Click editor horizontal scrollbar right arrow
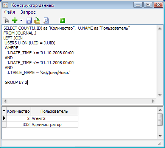Screen dimensions: 165x148 [x=153, y=101]
